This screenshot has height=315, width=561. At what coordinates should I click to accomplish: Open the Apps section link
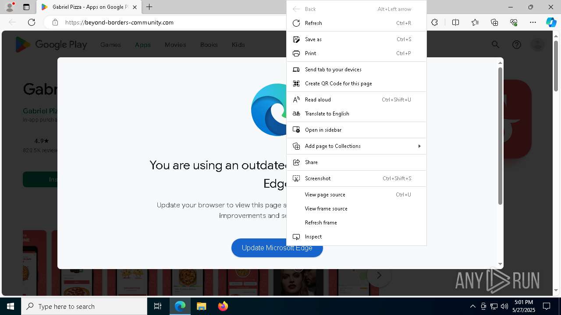143,45
